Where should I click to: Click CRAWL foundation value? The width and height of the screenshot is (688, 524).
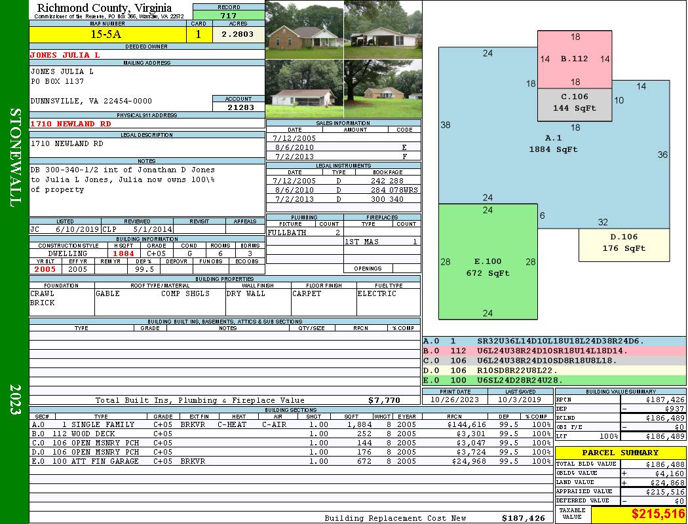[42, 293]
